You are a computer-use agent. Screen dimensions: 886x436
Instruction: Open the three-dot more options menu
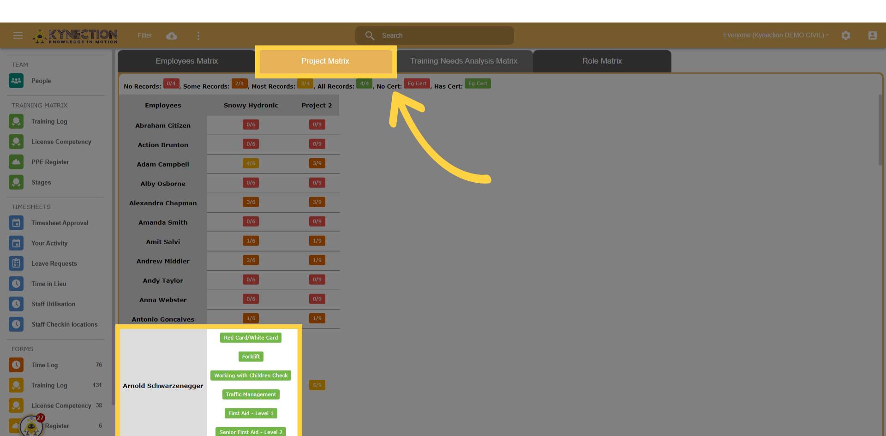198,36
